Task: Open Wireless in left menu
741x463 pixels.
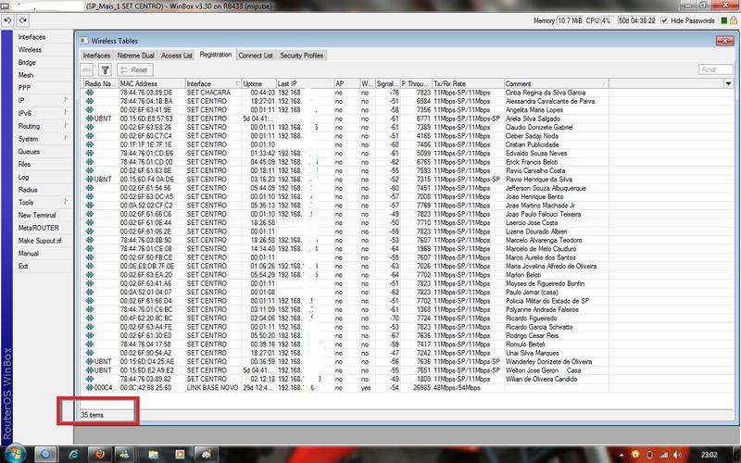Action: 30,50
